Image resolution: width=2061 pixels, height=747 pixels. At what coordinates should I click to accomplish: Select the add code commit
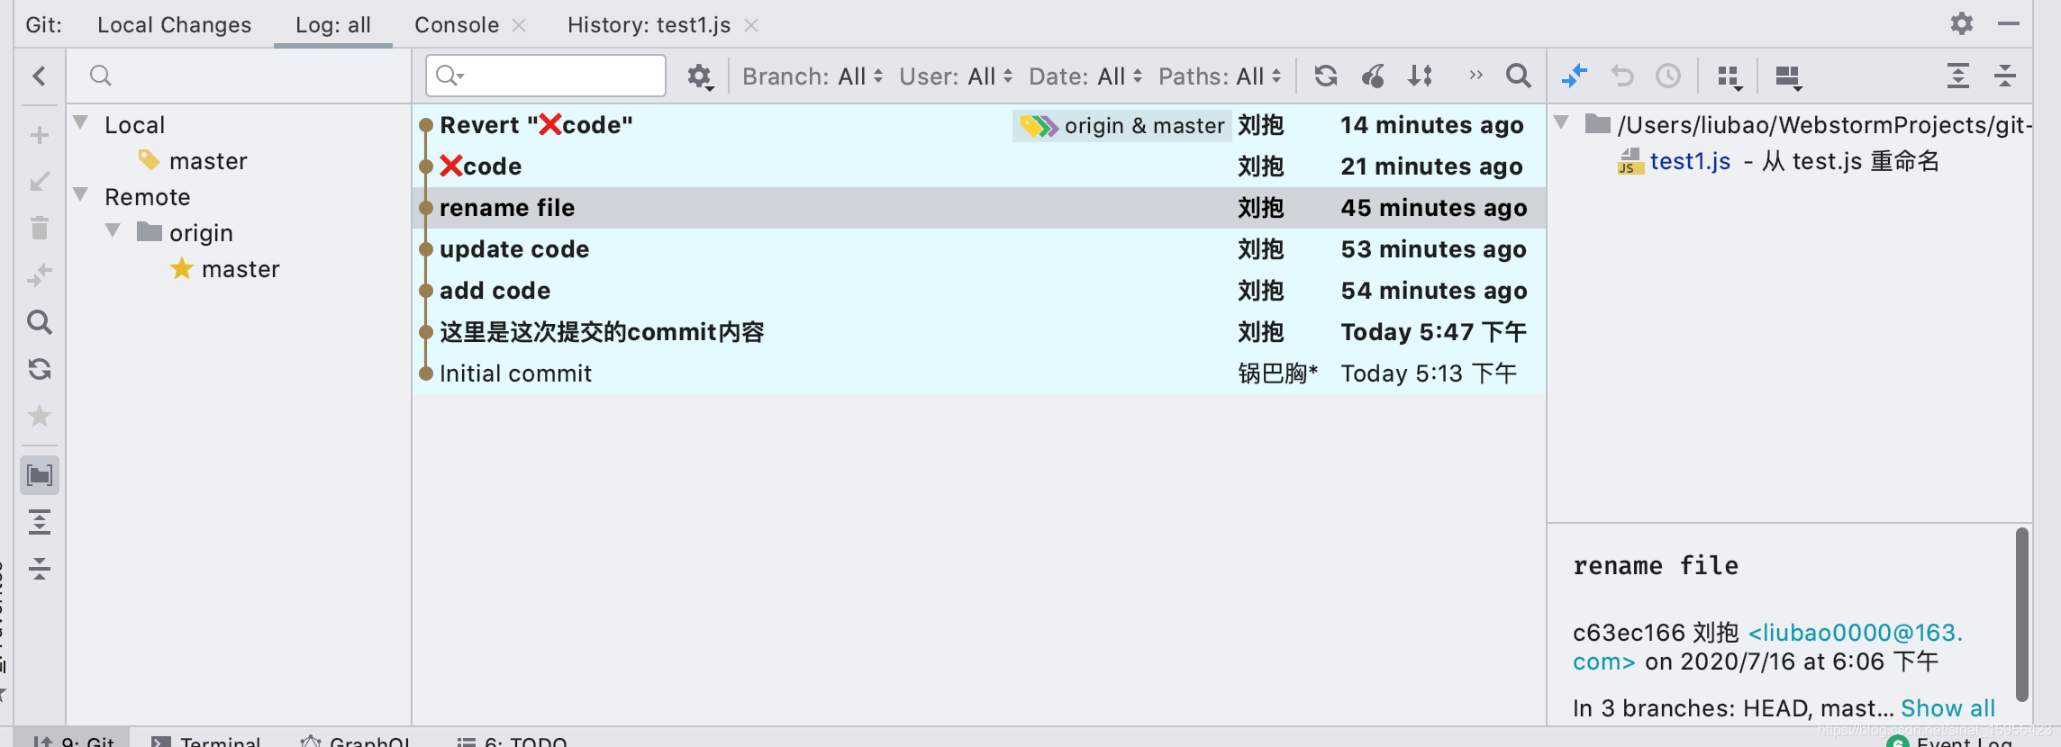coord(978,291)
